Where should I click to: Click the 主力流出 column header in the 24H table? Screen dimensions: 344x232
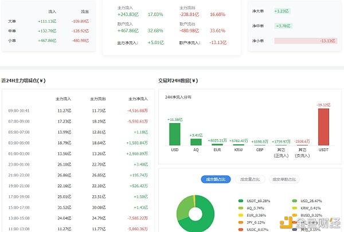98,99
